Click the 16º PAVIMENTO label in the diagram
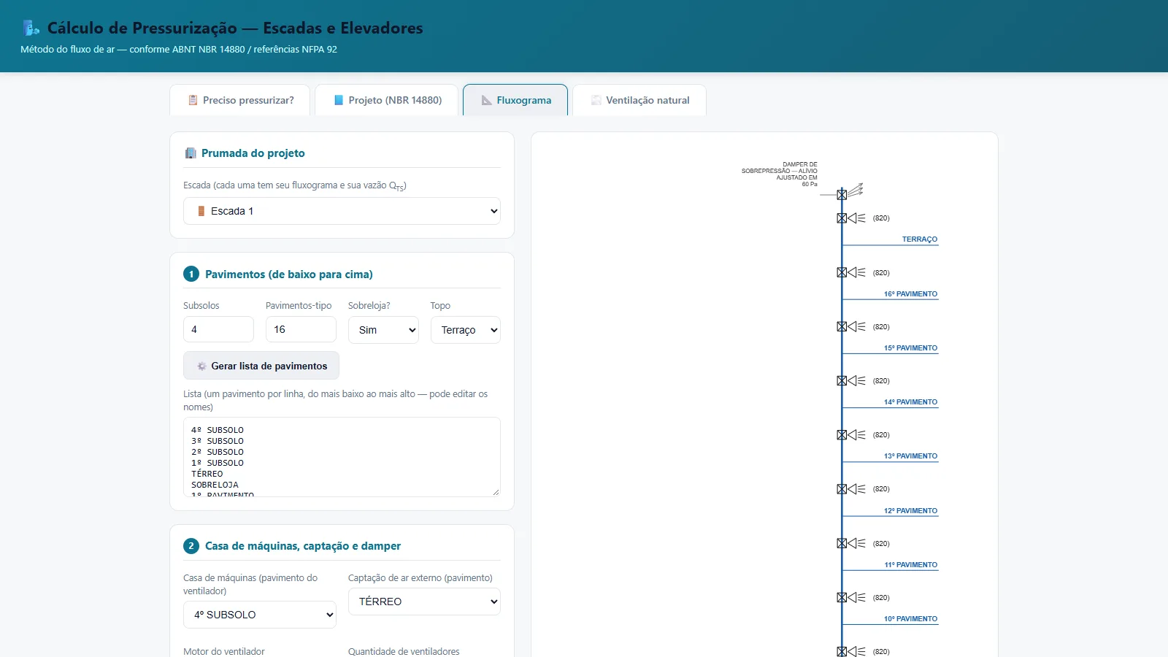Image resolution: width=1168 pixels, height=657 pixels. click(911, 294)
